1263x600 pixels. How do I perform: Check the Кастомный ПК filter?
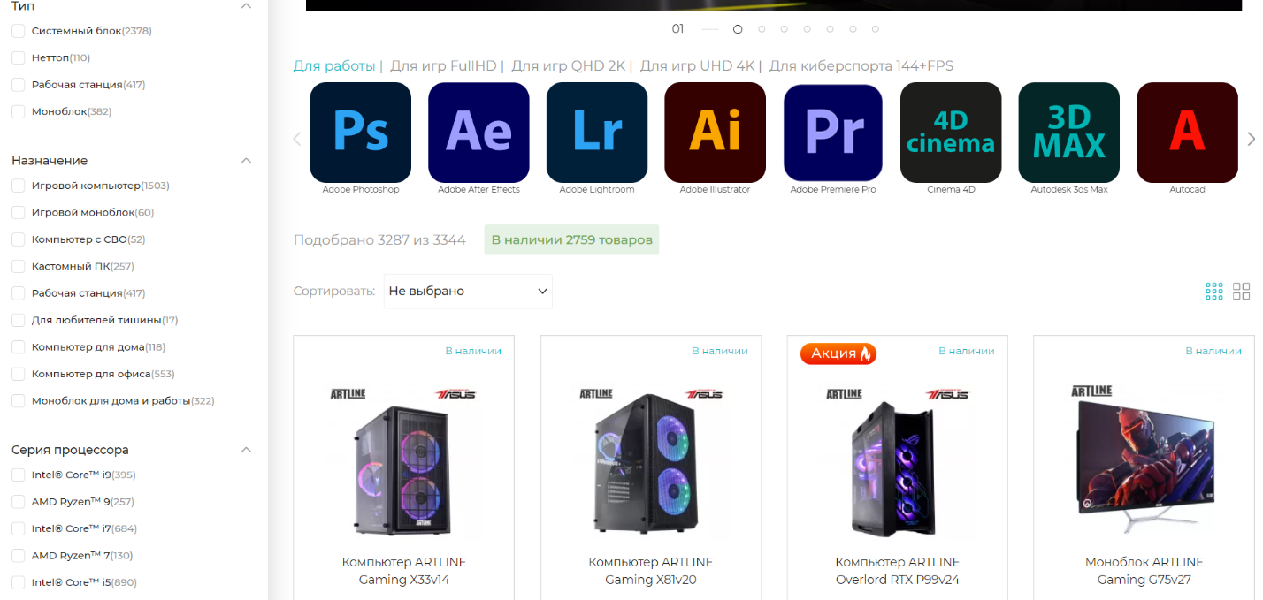click(x=18, y=266)
